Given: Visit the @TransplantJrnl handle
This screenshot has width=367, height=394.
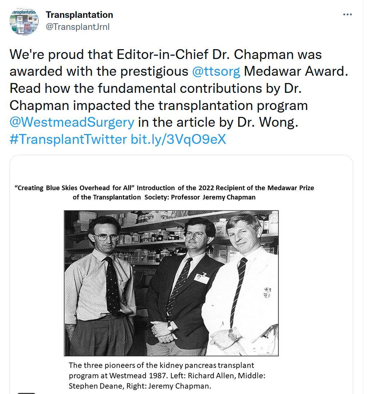Looking at the screenshot, I should 78,27.
